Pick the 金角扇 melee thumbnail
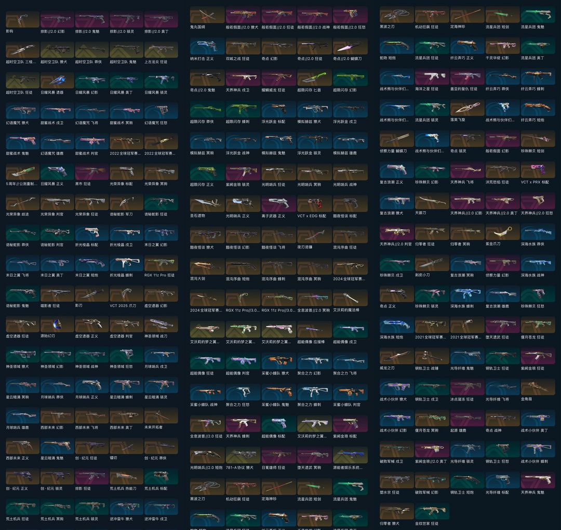Image resolution: width=561 pixels, height=530 pixels. point(538,387)
